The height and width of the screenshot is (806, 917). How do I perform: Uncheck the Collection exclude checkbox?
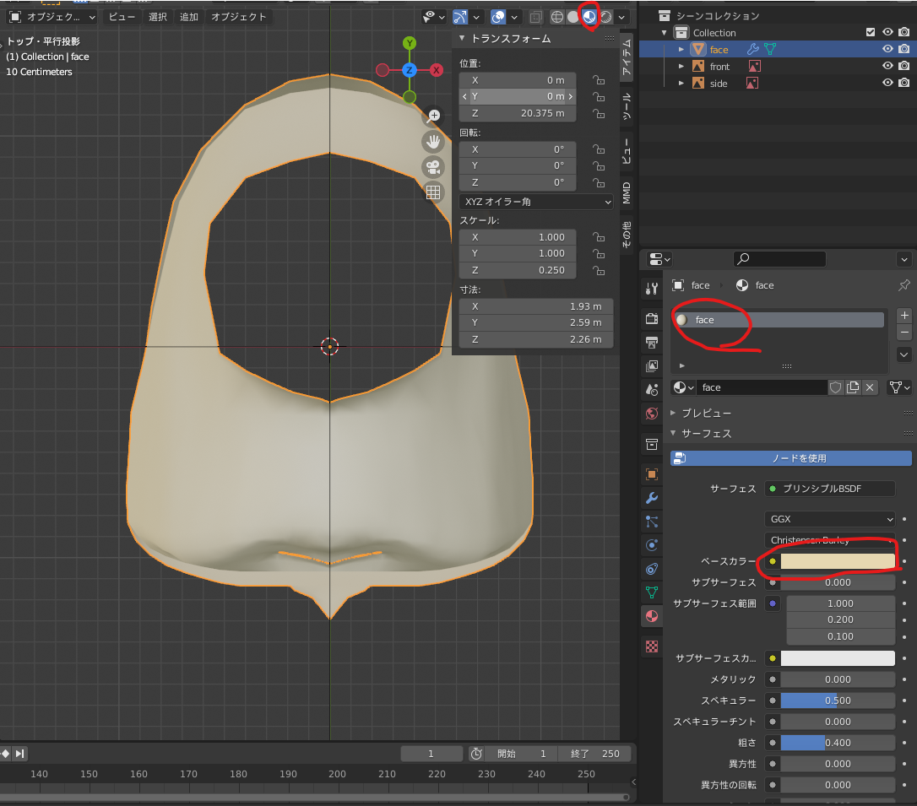click(871, 33)
